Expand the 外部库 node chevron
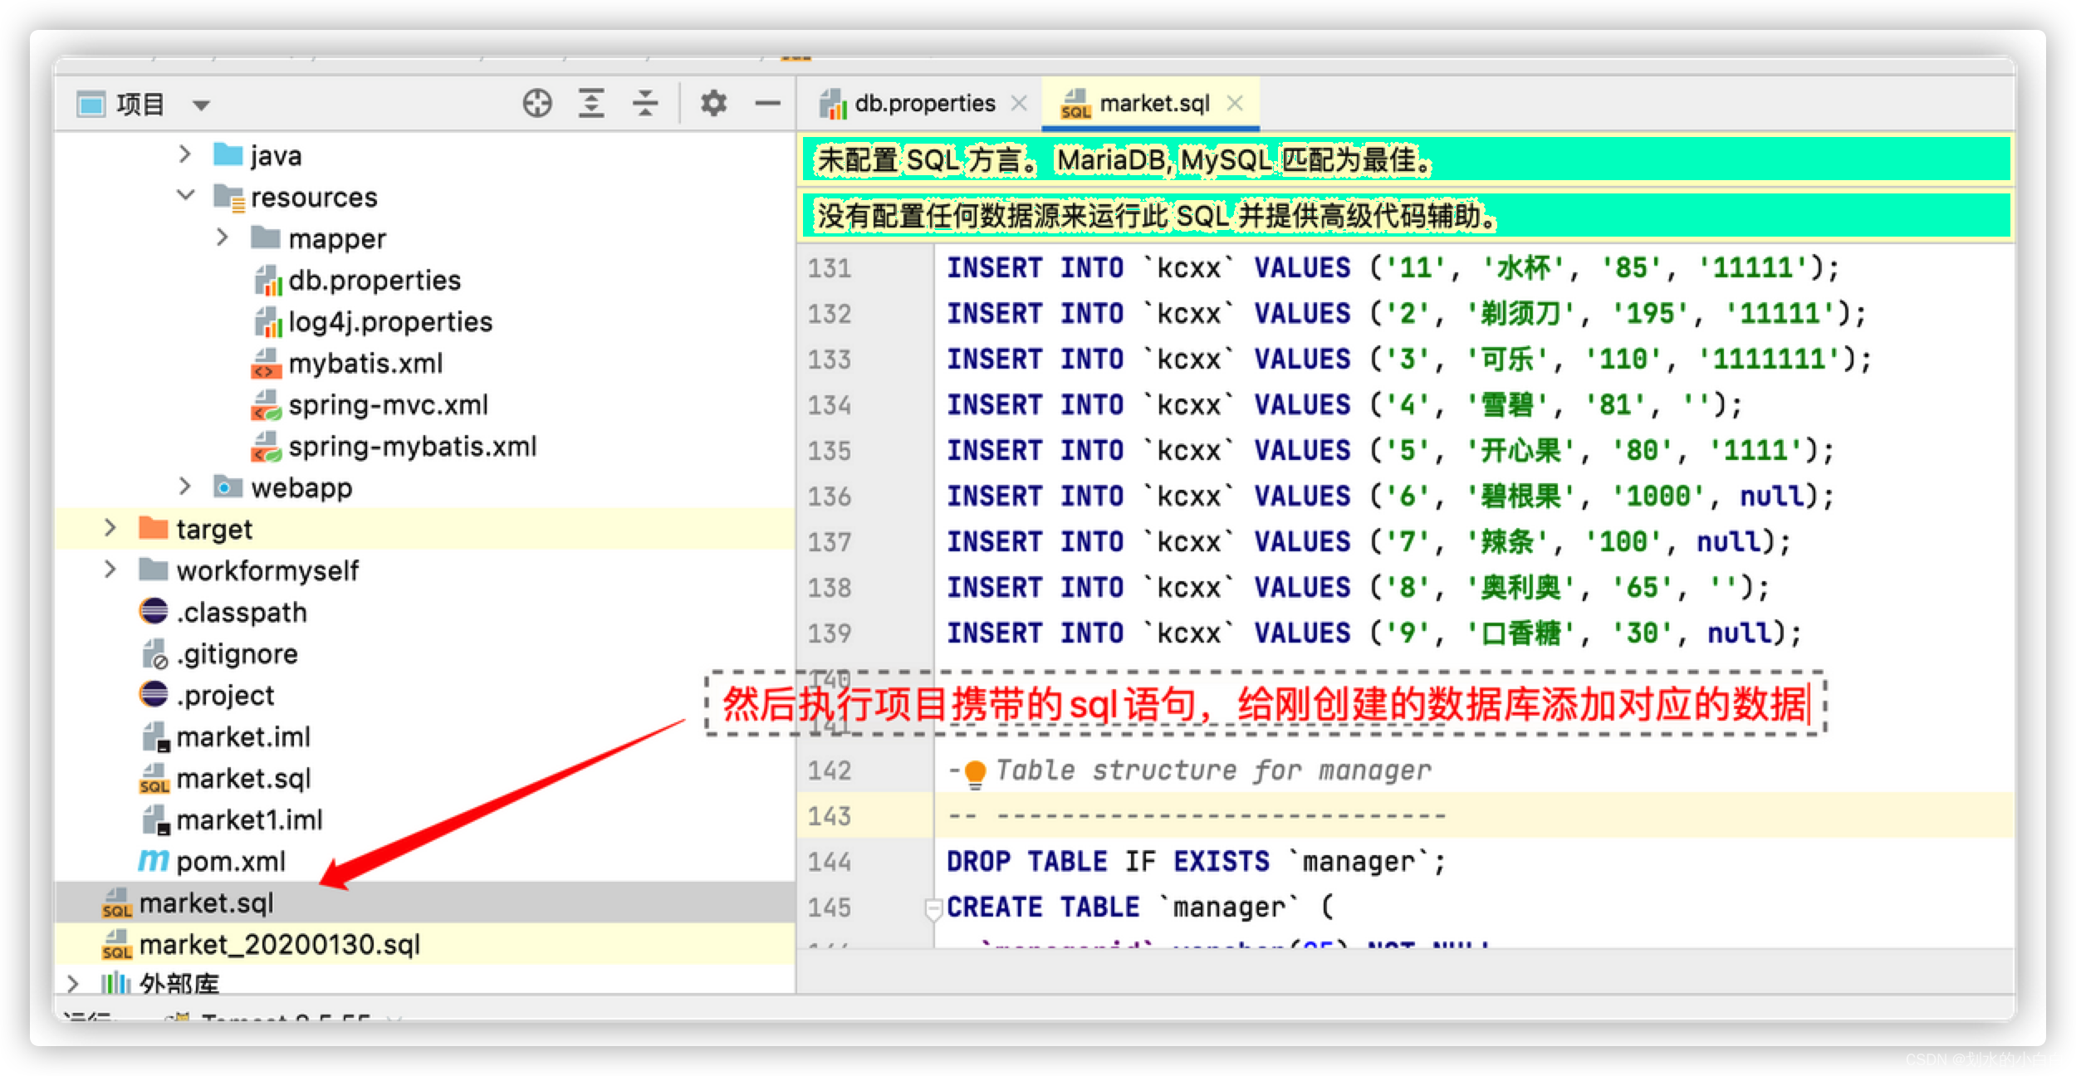The image size is (2076, 1076). pyautogui.click(x=72, y=984)
